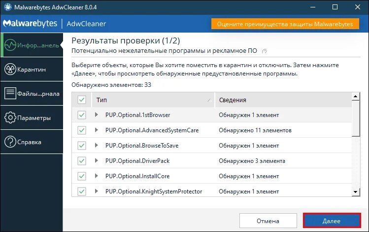Click the small info icon beside subtitle

[x=264, y=51]
